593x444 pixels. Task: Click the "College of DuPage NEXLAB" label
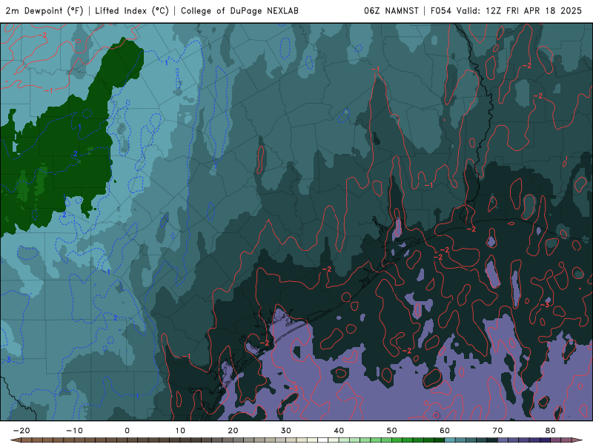click(x=239, y=11)
